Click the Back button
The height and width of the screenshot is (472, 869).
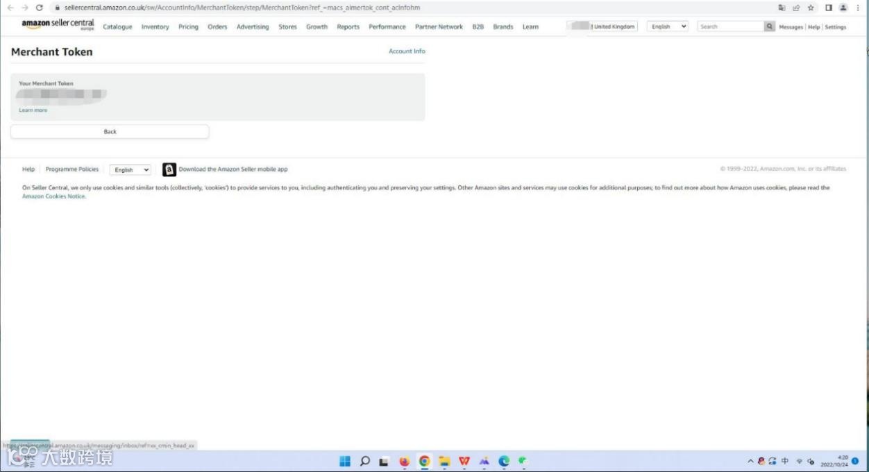pyautogui.click(x=110, y=132)
